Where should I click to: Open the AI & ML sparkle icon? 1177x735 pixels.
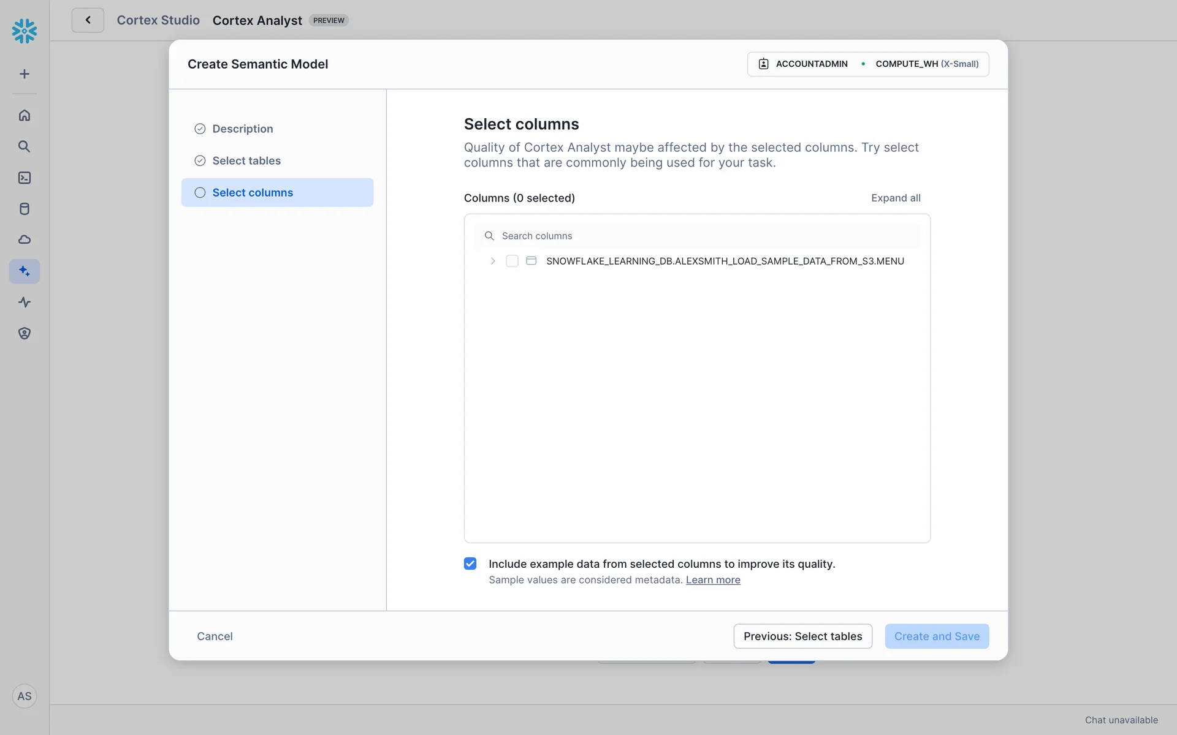(25, 271)
